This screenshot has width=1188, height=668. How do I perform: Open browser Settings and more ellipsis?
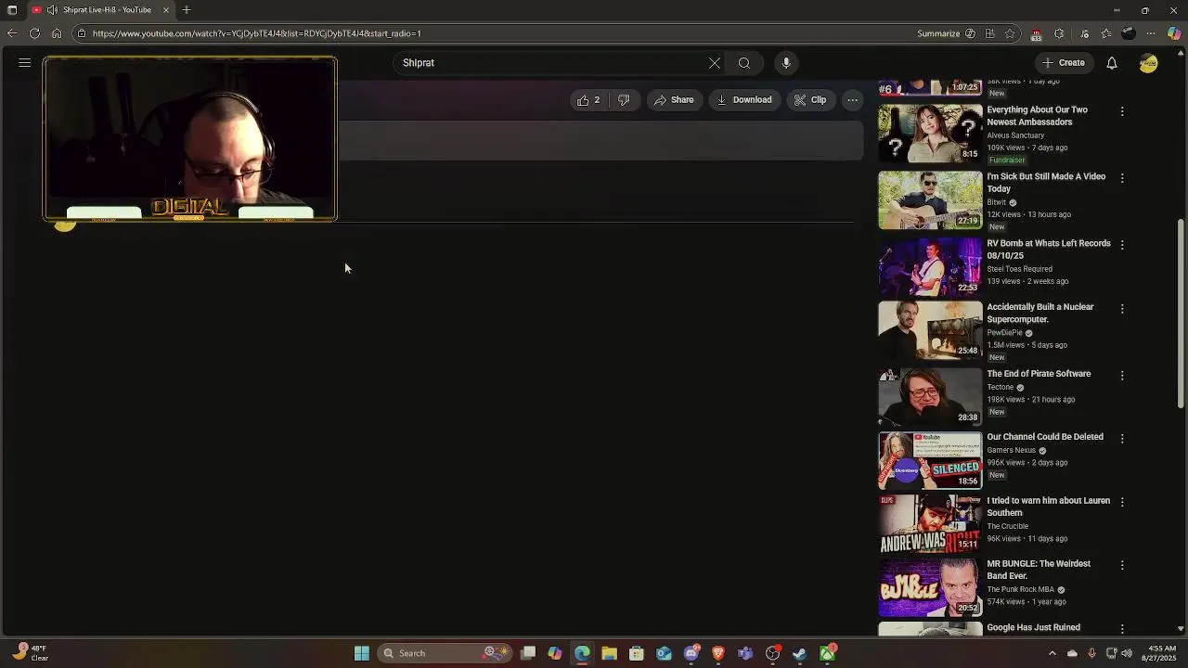(x=1151, y=33)
